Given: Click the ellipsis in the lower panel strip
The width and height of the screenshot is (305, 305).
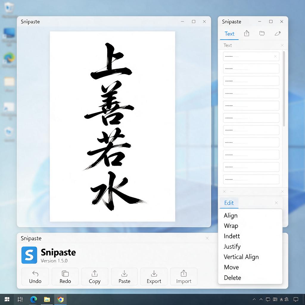Looking at the screenshot, I should click(x=232, y=192).
